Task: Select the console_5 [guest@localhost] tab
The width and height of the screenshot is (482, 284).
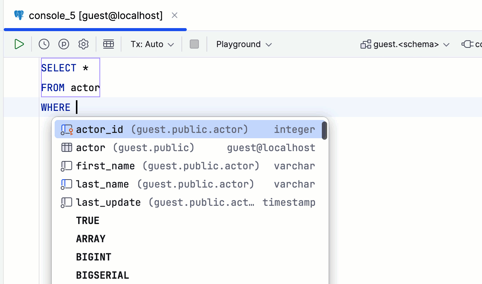Action: [x=96, y=16]
